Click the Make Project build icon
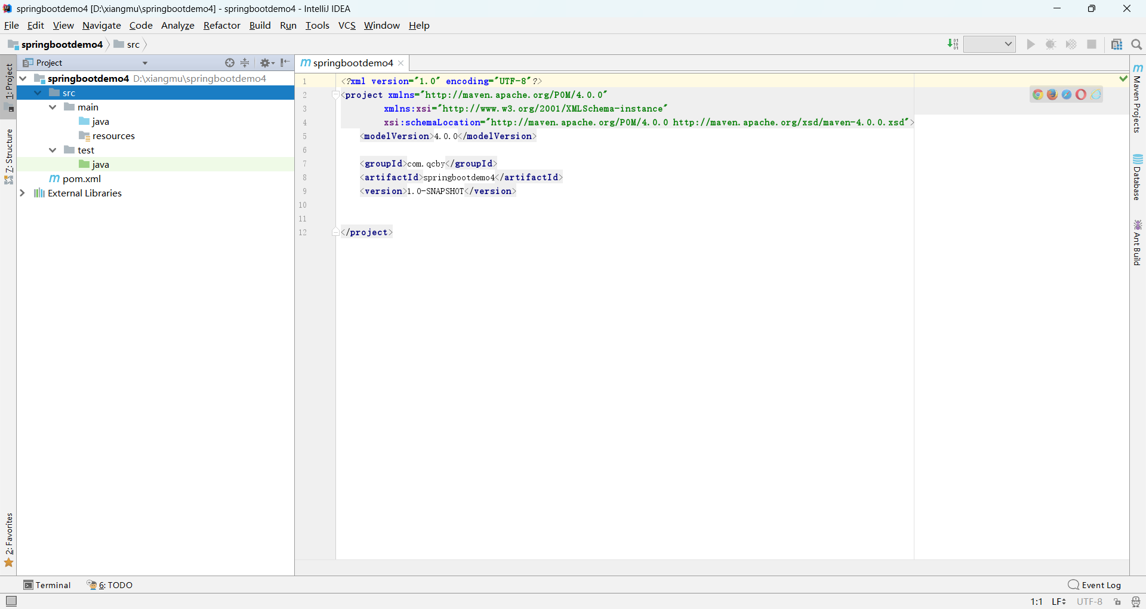Screen dimensions: 1146x609 [x=953, y=44]
